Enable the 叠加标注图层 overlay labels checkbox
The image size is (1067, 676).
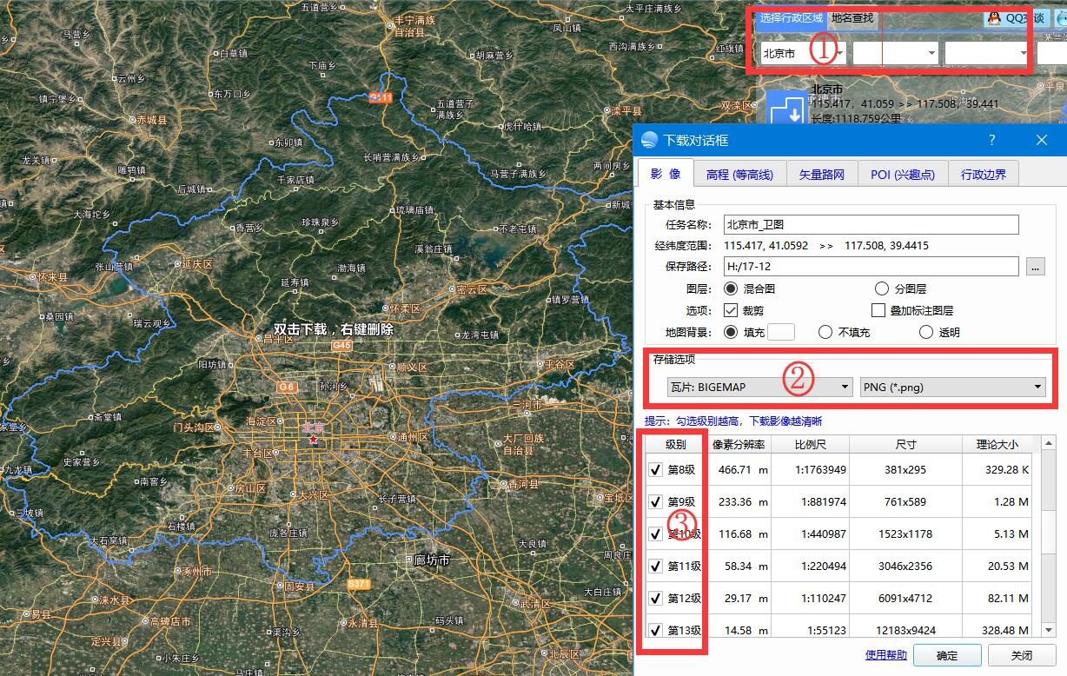click(878, 310)
